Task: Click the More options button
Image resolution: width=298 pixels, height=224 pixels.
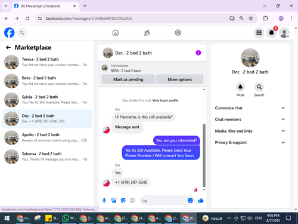Action: 179,79
